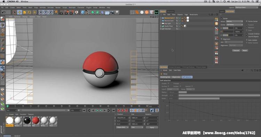Toggle Use All Objects checkbox
The height and width of the screenshot is (137, 261).
(247, 36)
